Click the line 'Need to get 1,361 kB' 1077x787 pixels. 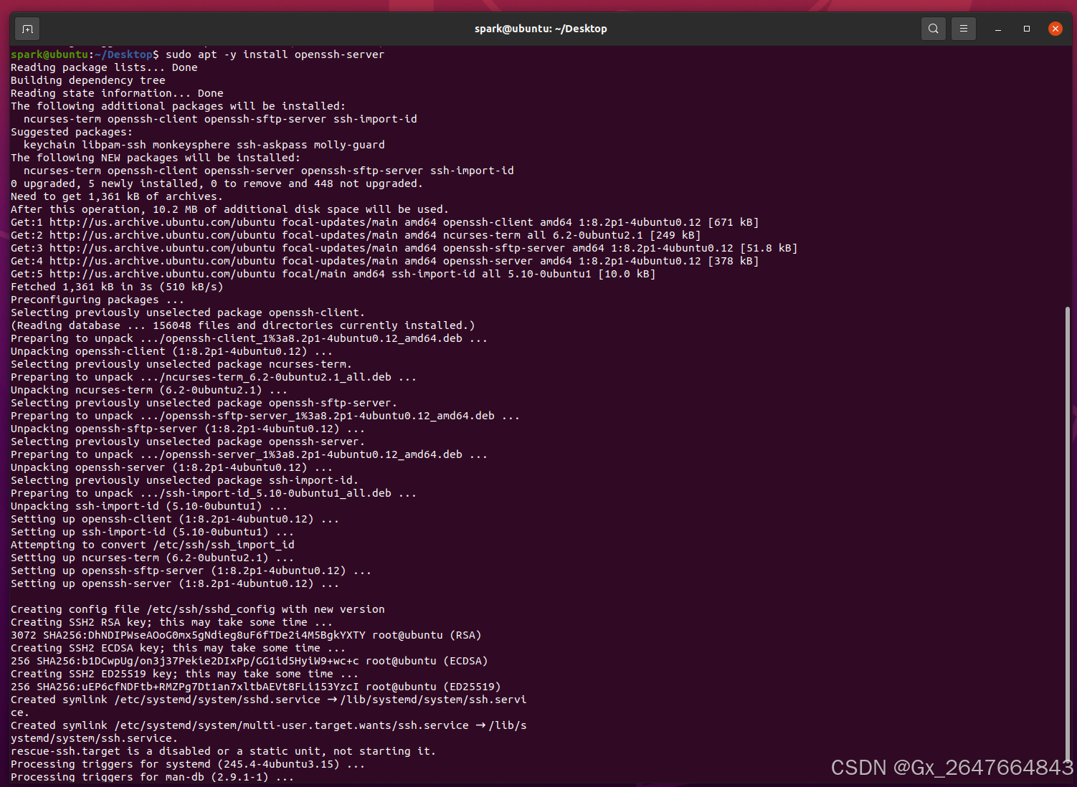pos(117,196)
